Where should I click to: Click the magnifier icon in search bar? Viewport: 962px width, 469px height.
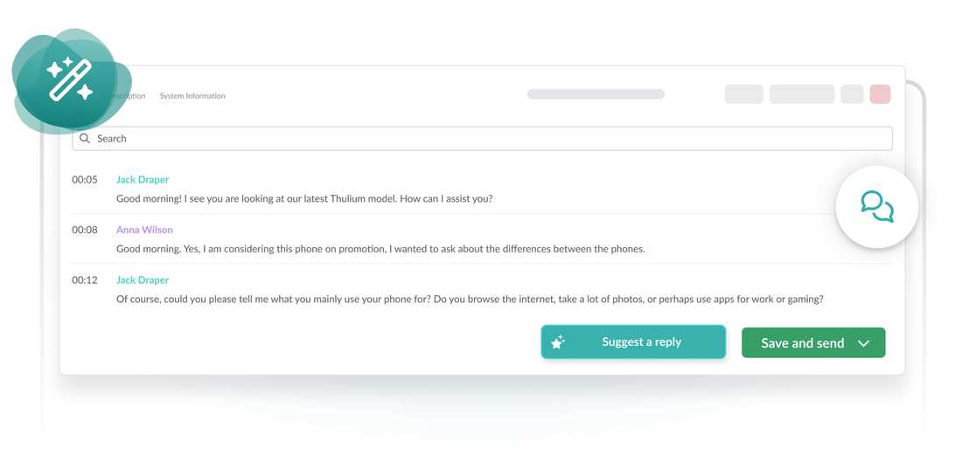point(85,138)
